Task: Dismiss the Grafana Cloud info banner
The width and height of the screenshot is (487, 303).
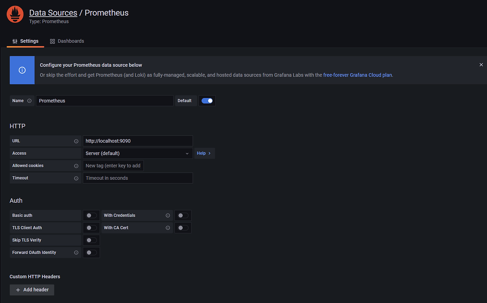Action: pos(481,65)
